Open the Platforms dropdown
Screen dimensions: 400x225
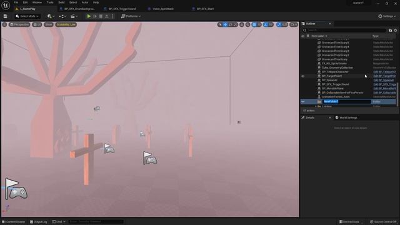(131, 16)
